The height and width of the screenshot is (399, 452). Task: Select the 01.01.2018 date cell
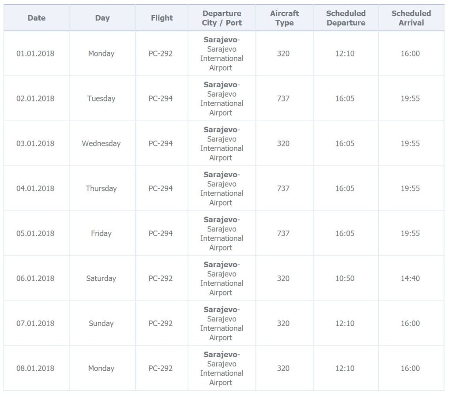pyautogui.click(x=35, y=54)
